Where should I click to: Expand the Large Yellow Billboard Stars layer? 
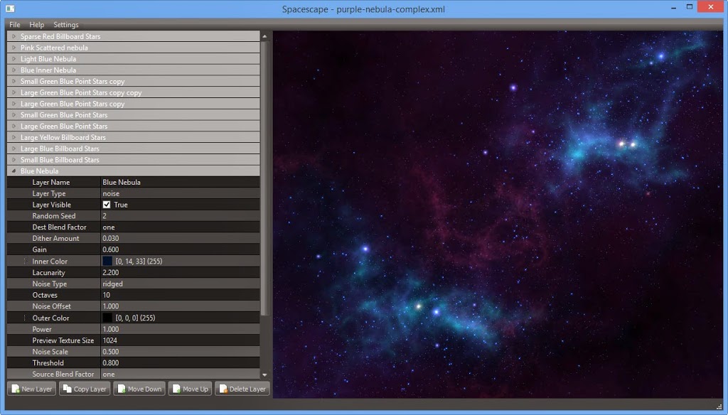coord(14,137)
